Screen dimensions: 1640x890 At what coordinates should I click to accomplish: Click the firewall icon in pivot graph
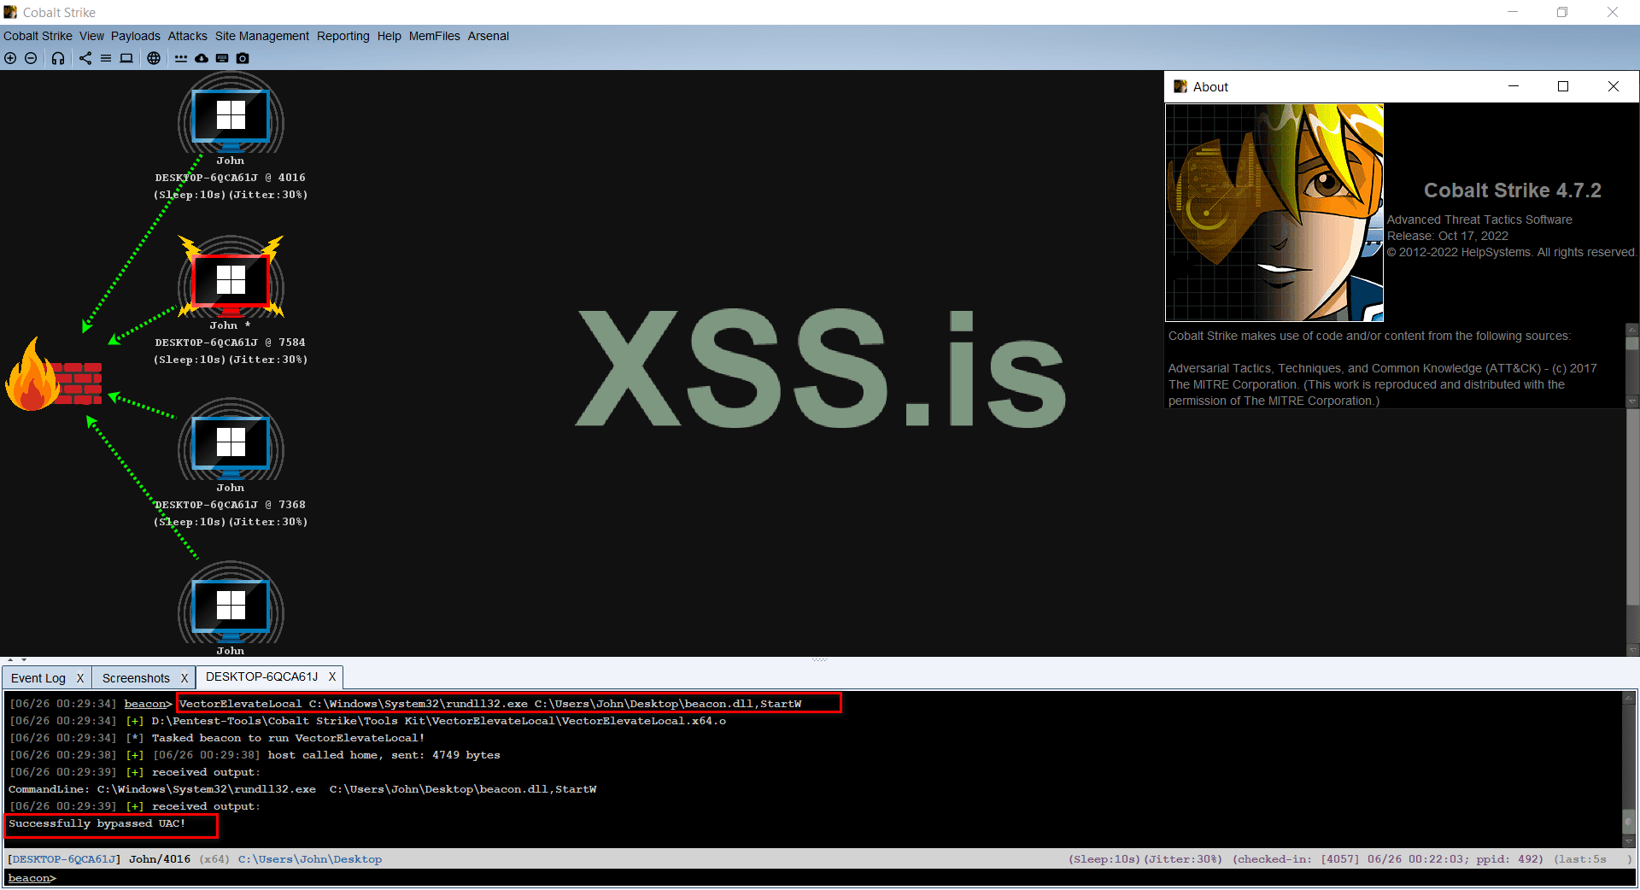pyautogui.click(x=54, y=374)
